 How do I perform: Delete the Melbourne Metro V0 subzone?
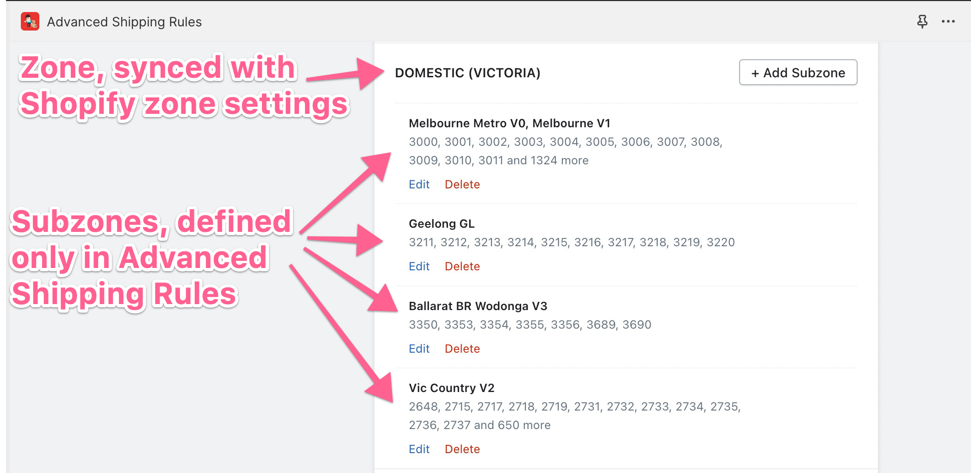coord(462,184)
